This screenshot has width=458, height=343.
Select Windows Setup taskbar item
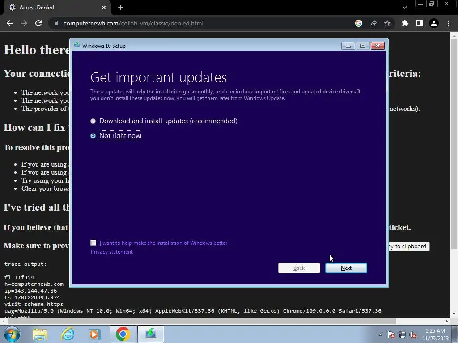pos(151,334)
